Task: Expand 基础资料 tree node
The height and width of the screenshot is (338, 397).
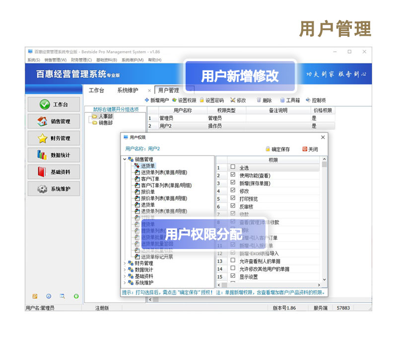Action: tap(125, 276)
